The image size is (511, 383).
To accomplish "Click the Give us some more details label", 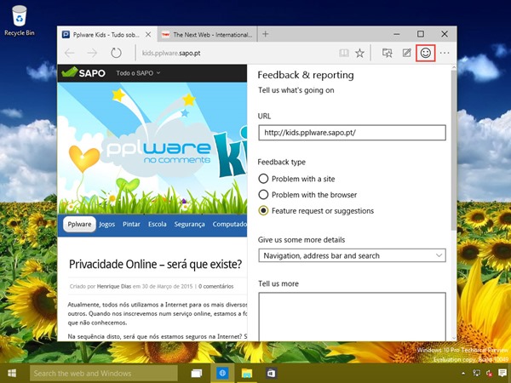I will pyautogui.click(x=301, y=240).
